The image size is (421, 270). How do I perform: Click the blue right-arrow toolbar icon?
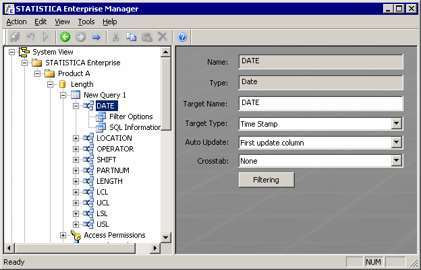coord(96,37)
